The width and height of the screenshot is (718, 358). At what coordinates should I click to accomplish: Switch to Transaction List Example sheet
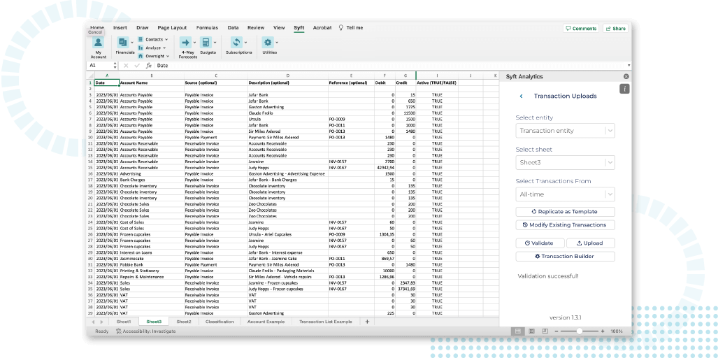[326, 322]
